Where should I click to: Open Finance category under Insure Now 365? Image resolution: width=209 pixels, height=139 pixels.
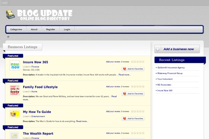tap(35, 67)
